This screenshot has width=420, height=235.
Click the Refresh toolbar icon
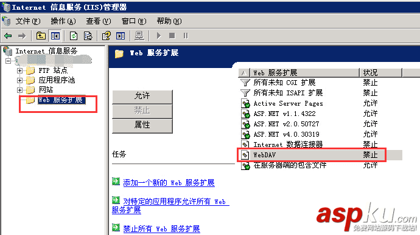(x=74, y=36)
